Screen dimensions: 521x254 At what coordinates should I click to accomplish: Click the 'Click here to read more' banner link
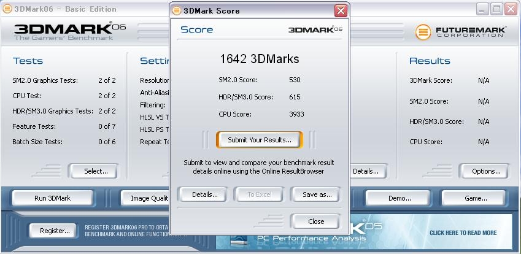pos(463,233)
